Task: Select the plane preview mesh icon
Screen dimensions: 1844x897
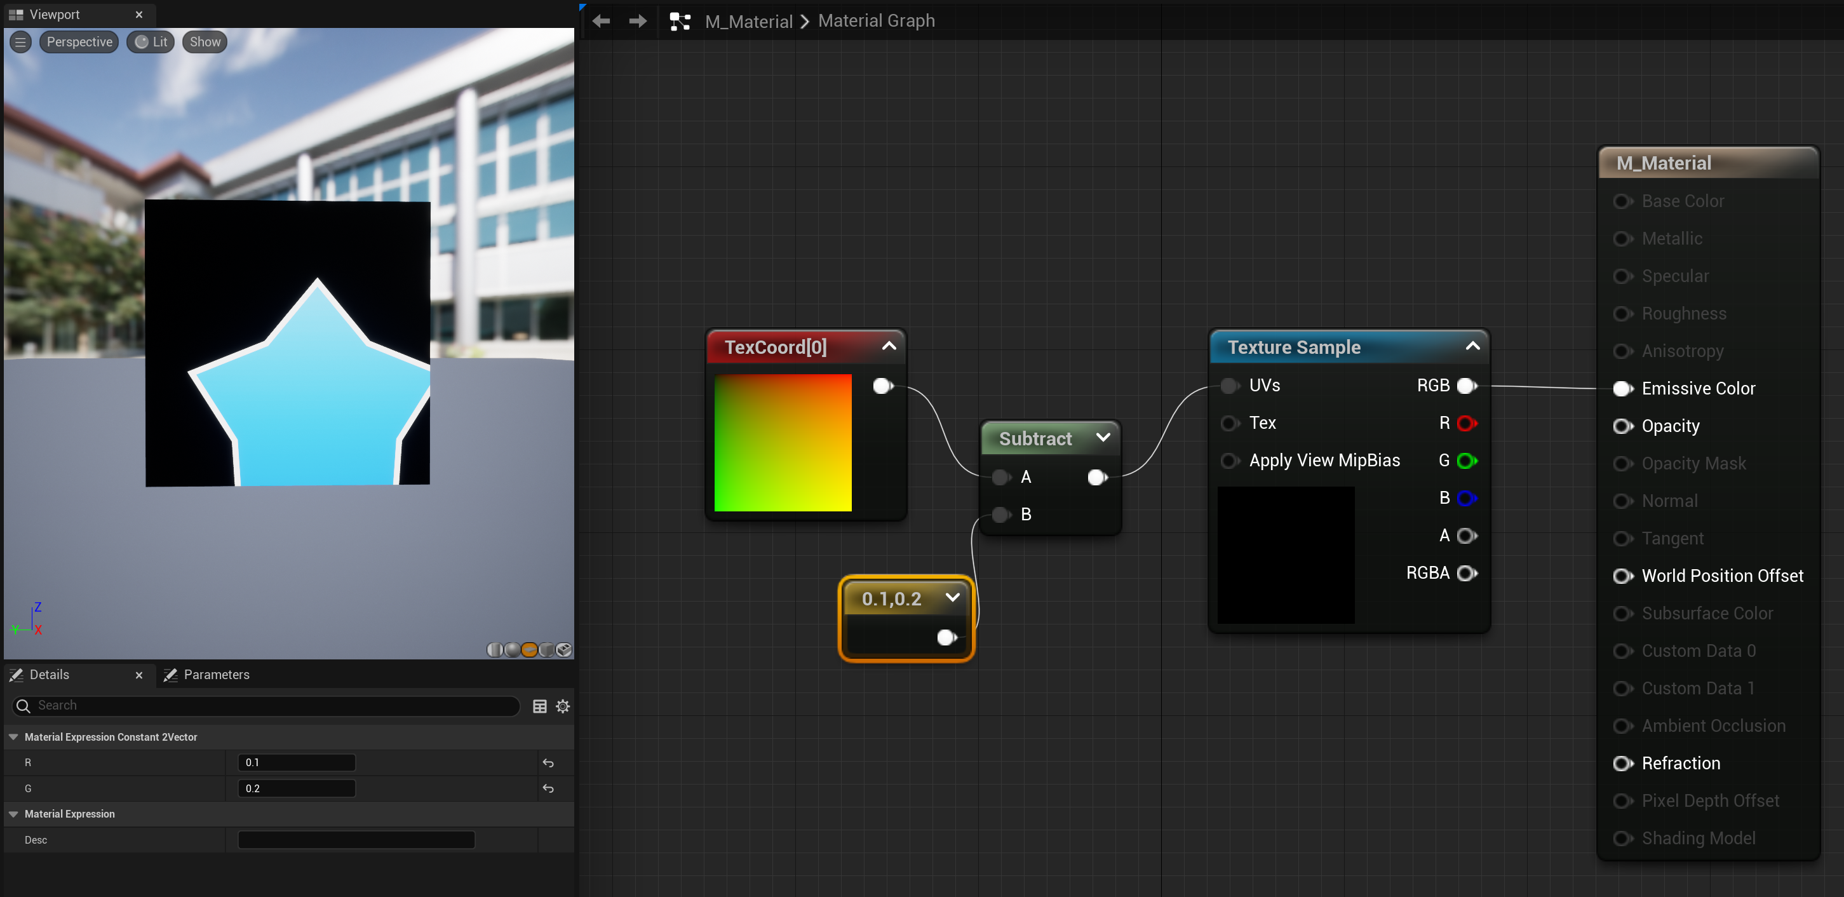Action: click(x=529, y=649)
